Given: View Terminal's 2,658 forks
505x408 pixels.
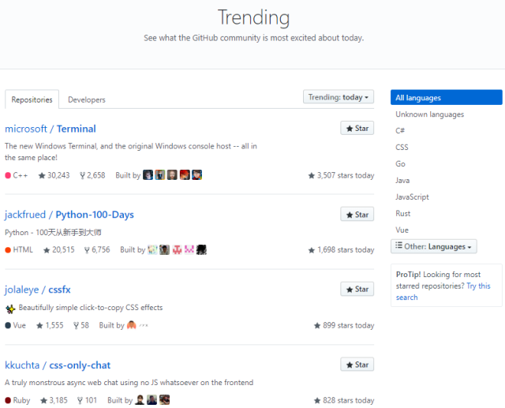Looking at the screenshot, I should point(92,175).
